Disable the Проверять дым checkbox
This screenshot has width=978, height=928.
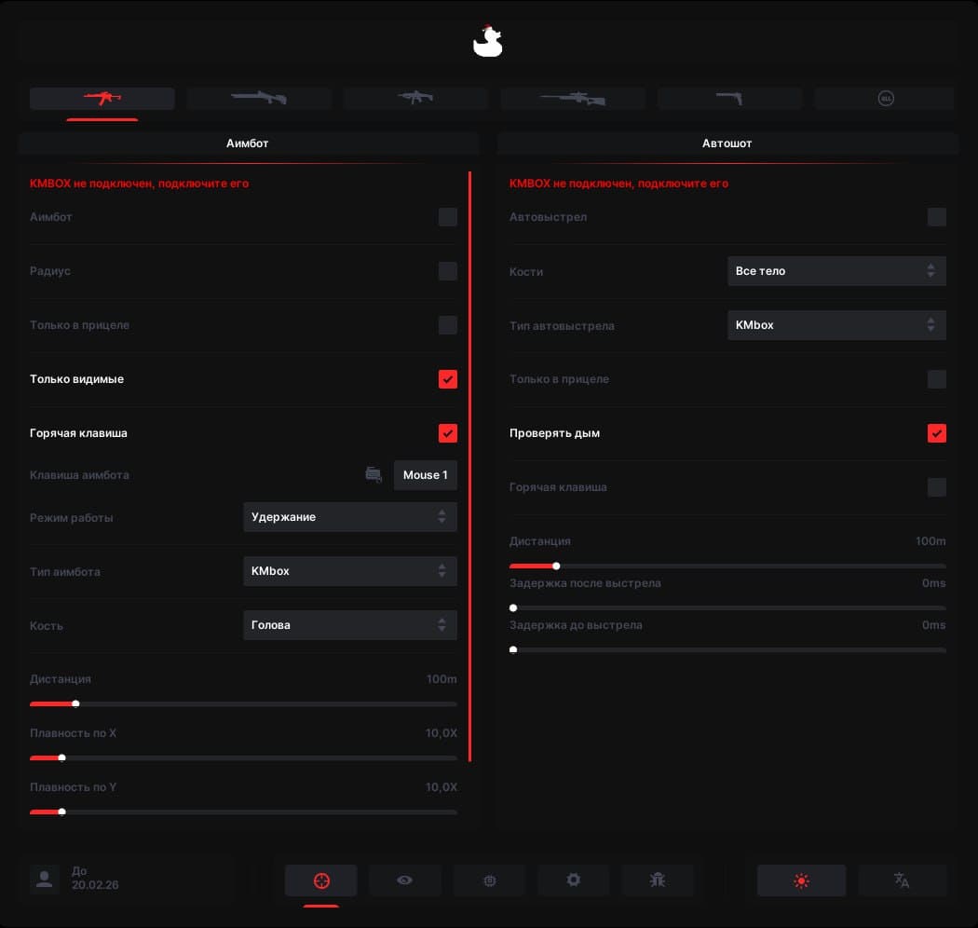pyautogui.click(x=937, y=433)
